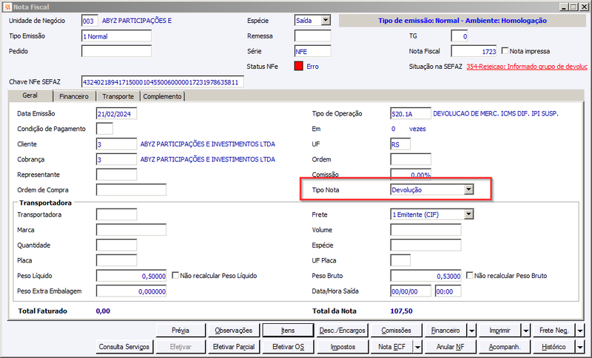Click the Cliente code field
This screenshot has height=358, width=592.
coord(116,144)
